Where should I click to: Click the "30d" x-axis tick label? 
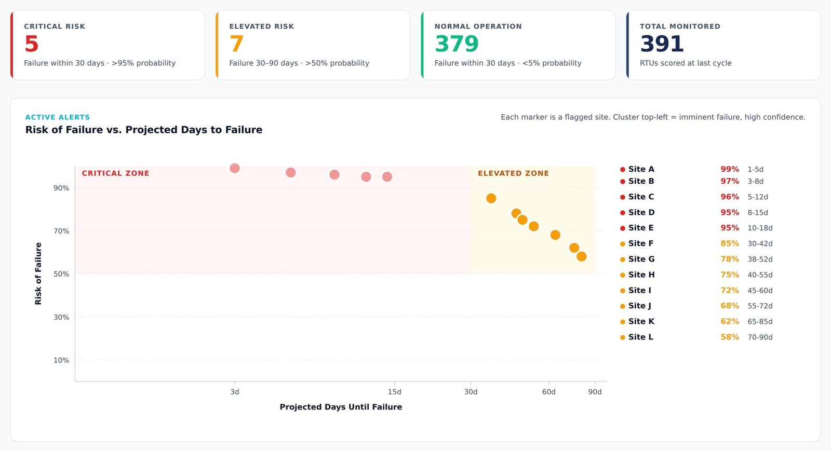click(471, 392)
